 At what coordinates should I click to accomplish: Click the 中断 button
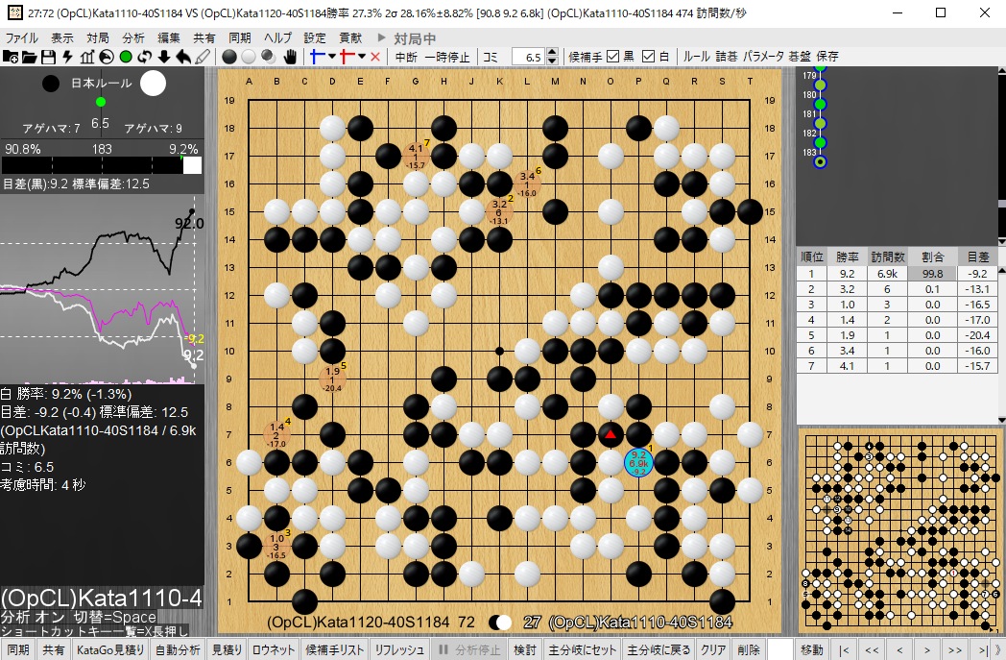(406, 57)
